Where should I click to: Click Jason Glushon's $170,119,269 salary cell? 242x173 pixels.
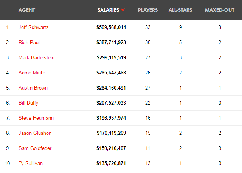pos(111,133)
